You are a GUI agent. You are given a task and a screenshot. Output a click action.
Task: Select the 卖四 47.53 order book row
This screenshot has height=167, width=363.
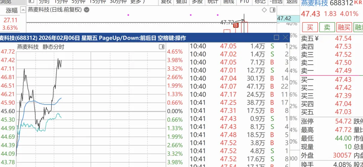click(331, 46)
